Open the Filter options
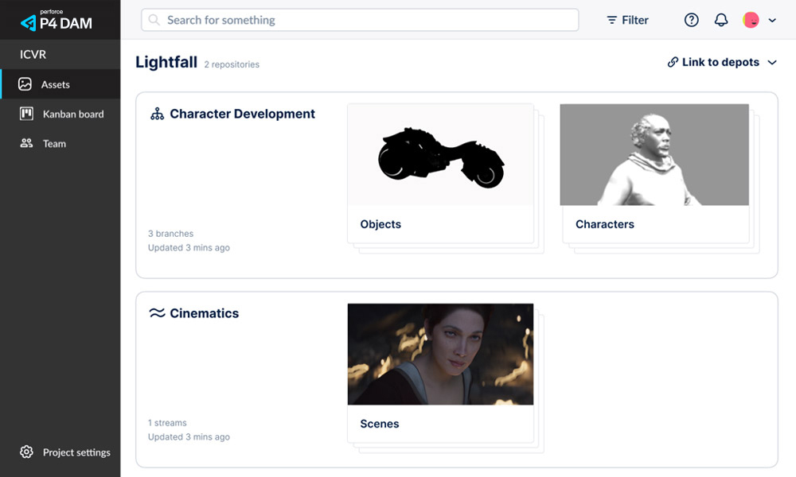Screen dimensions: 796x477 [627, 21]
